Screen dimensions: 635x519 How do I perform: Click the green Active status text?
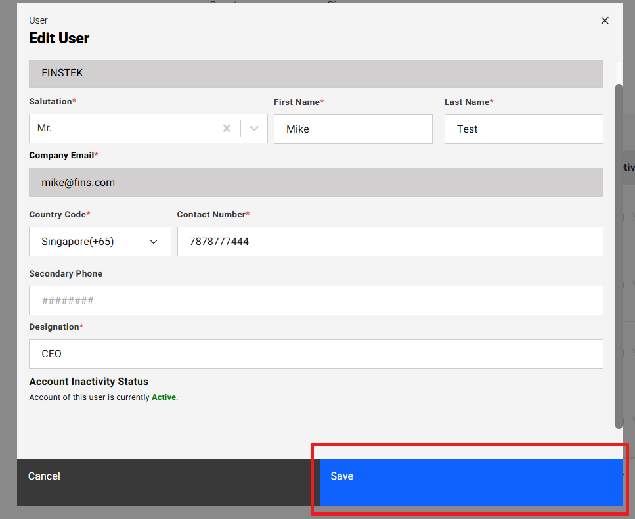pyautogui.click(x=164, y=397)
